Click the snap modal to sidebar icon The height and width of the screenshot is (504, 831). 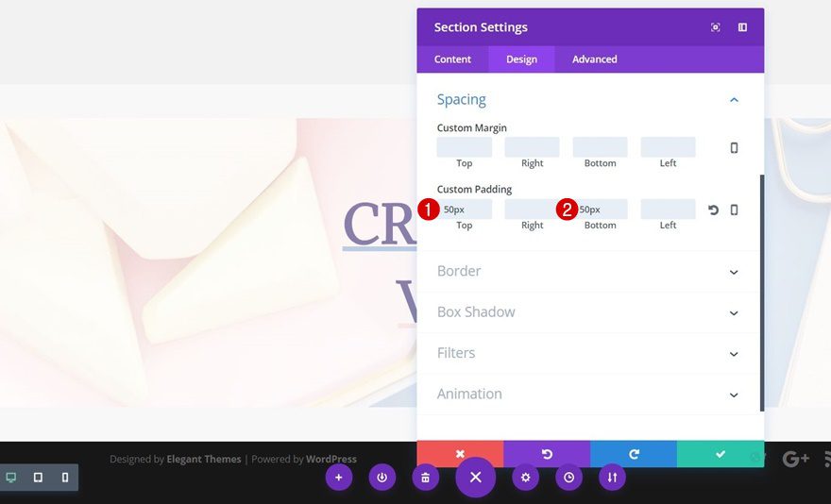pyautogui.click(x=742, y=27)
